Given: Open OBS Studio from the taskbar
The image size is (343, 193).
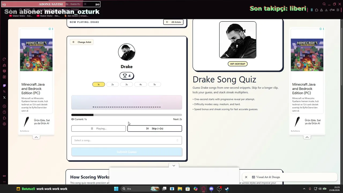Looking at the screenshot, I should [x=219, y=189].
